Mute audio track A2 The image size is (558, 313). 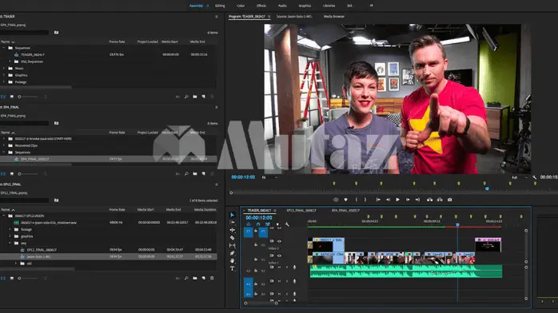pos(279,267)
